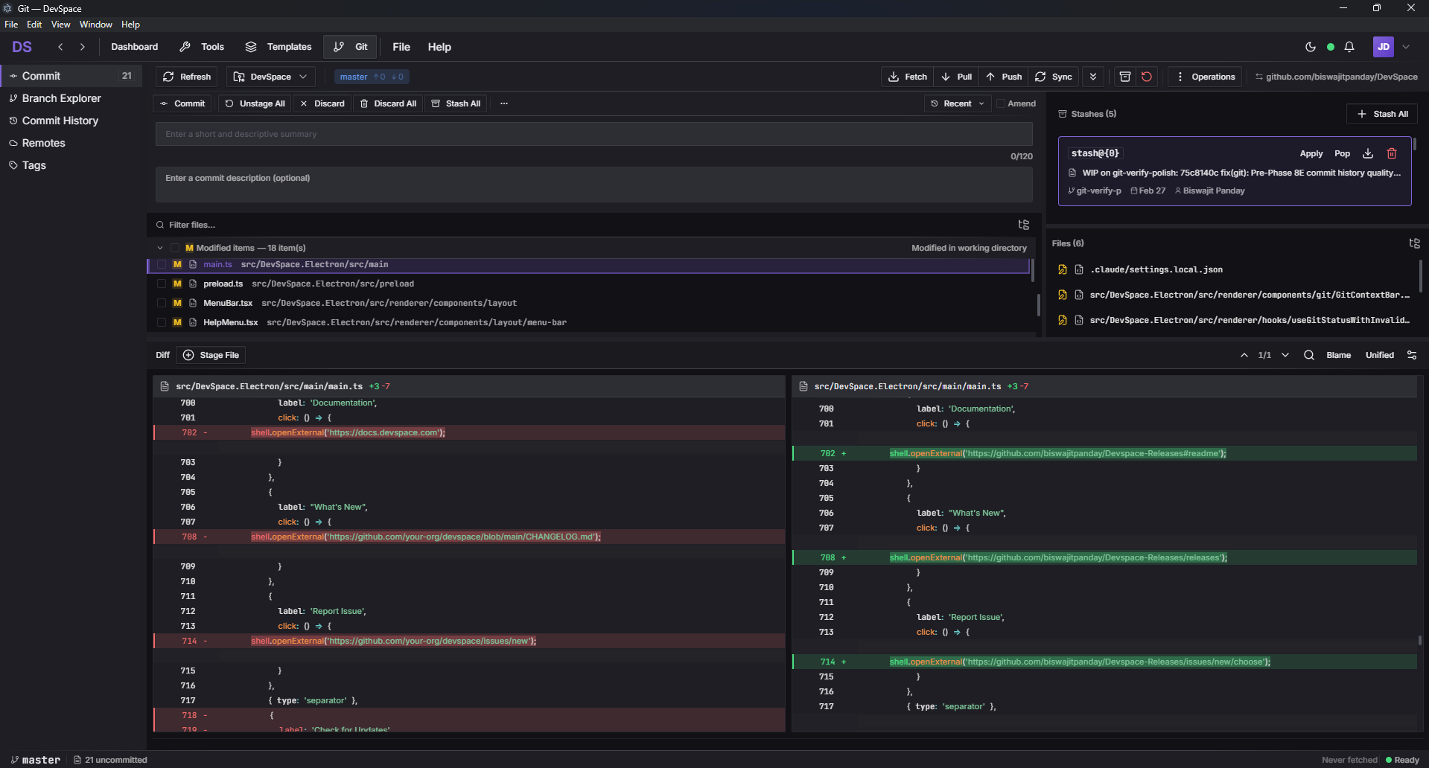Image resolution: width=1429 pixels, height=768 pixels.
Task: Click the commit description text area
Action: tap(593, 184)
